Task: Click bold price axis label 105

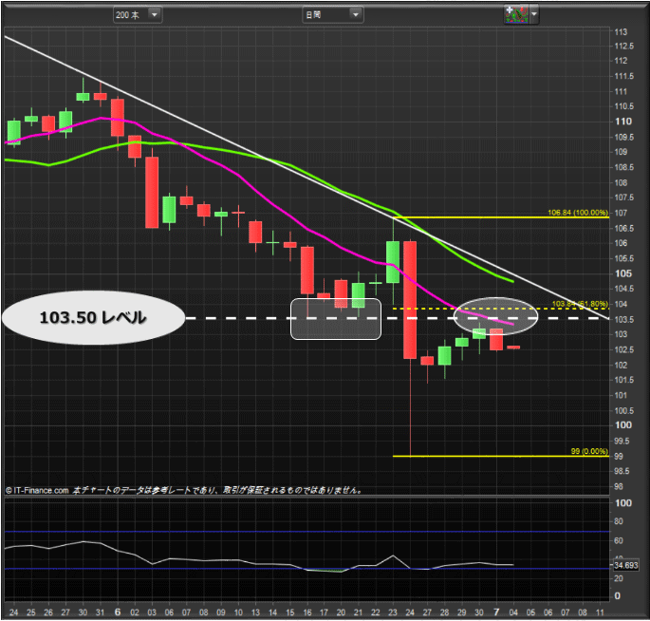Action: [x=623, y=273]
